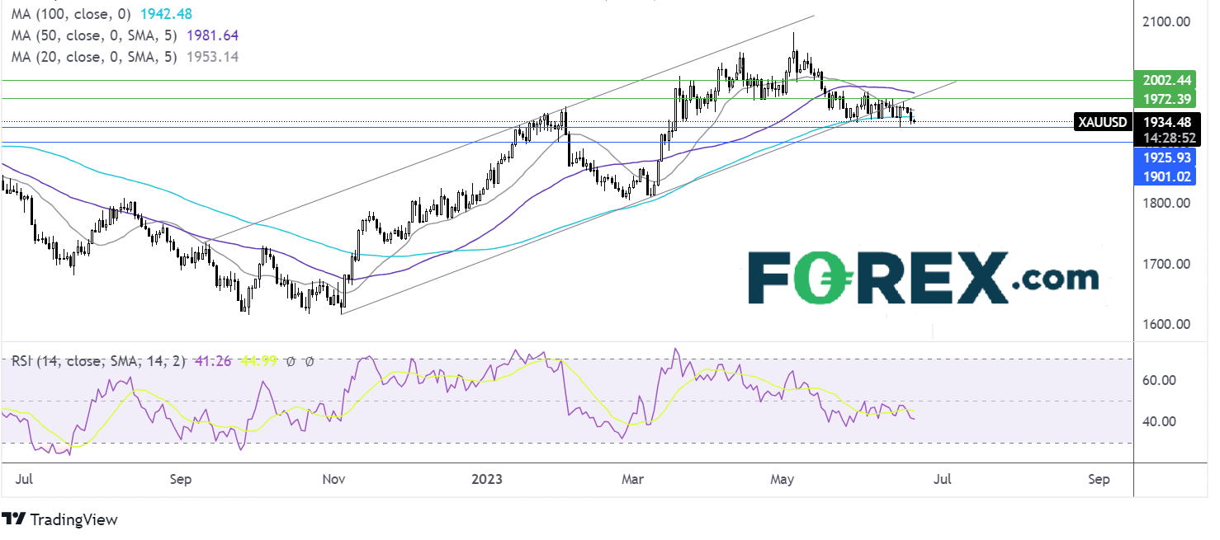Click the 2023 label on time axis
Screen dimensions: 1220x540
tap(485, 480)
